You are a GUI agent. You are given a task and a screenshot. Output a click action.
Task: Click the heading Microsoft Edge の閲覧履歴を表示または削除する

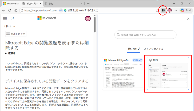click(47, 45)
